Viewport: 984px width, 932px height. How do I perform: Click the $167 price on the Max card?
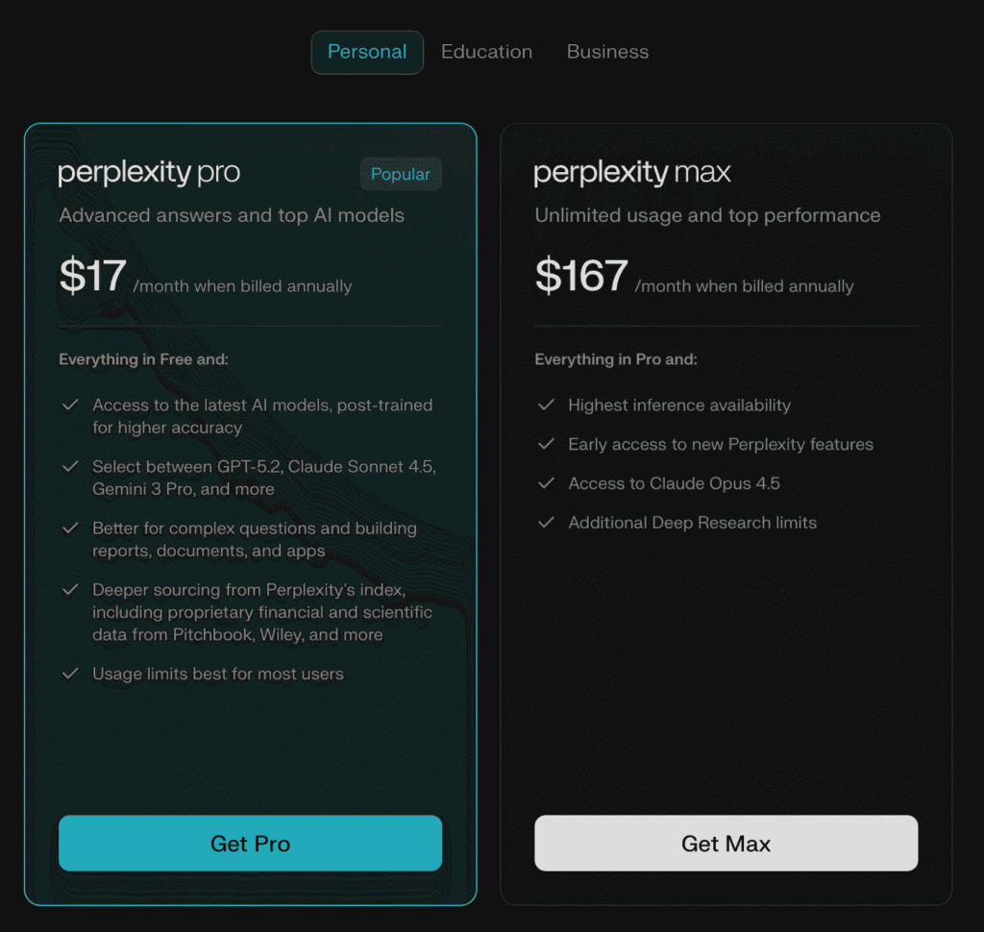coord(579,277)
